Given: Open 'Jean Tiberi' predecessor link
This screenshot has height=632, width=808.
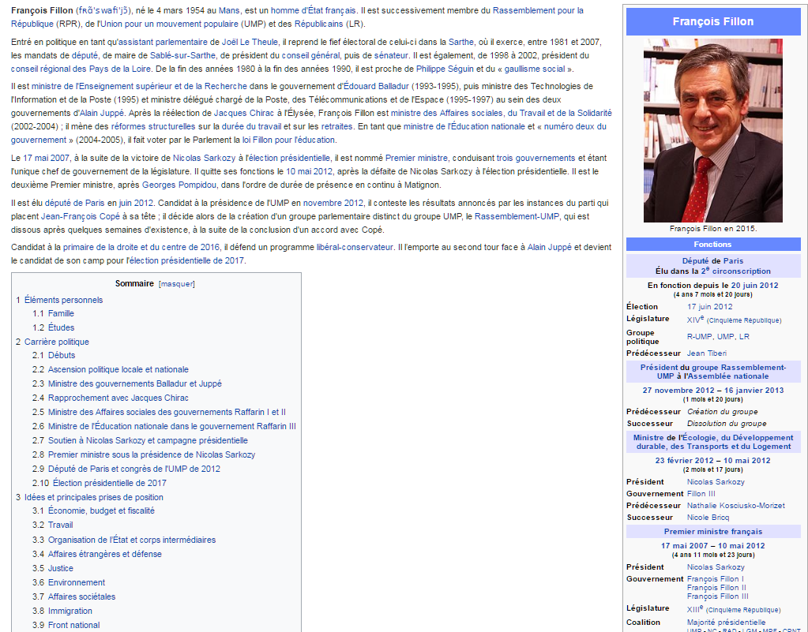Looking at the screenshot, I should (706, 353).
